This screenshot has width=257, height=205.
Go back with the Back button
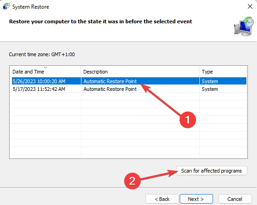[162, 199]
